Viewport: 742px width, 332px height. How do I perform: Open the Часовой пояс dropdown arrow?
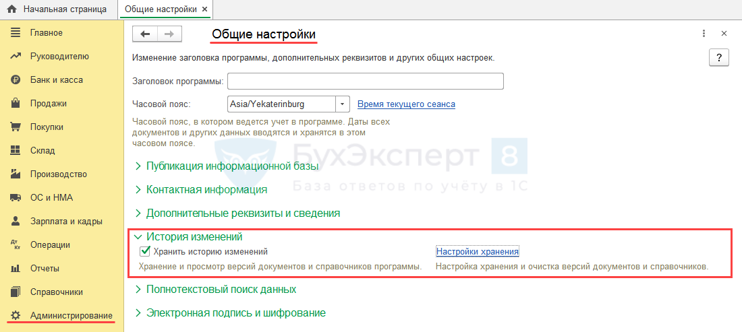[343, 104]
